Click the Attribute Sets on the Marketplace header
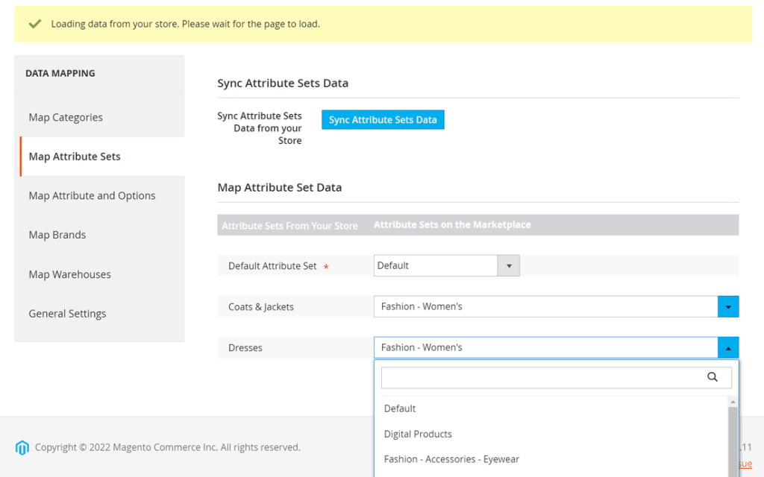The image size is (764, 477). coord(452,225)
